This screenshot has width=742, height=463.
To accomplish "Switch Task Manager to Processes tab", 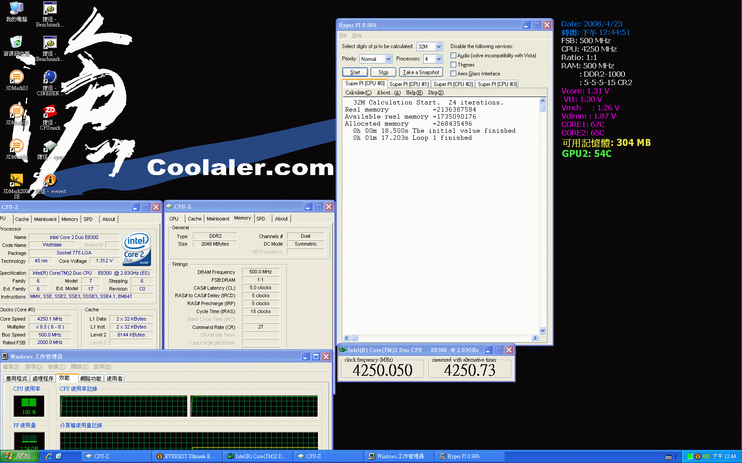I will 43,379.
